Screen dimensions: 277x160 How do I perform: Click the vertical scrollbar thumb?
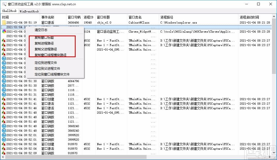coord(274,46)
